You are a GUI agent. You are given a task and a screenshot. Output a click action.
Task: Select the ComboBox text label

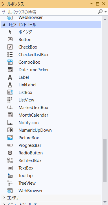point(29,62)
